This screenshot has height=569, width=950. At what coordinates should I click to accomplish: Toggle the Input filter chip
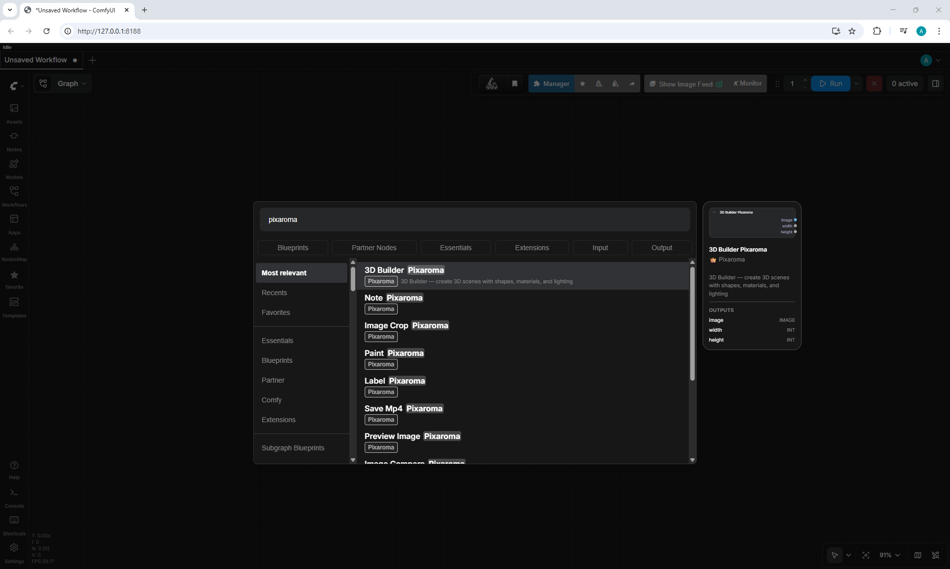click(600, 248)
